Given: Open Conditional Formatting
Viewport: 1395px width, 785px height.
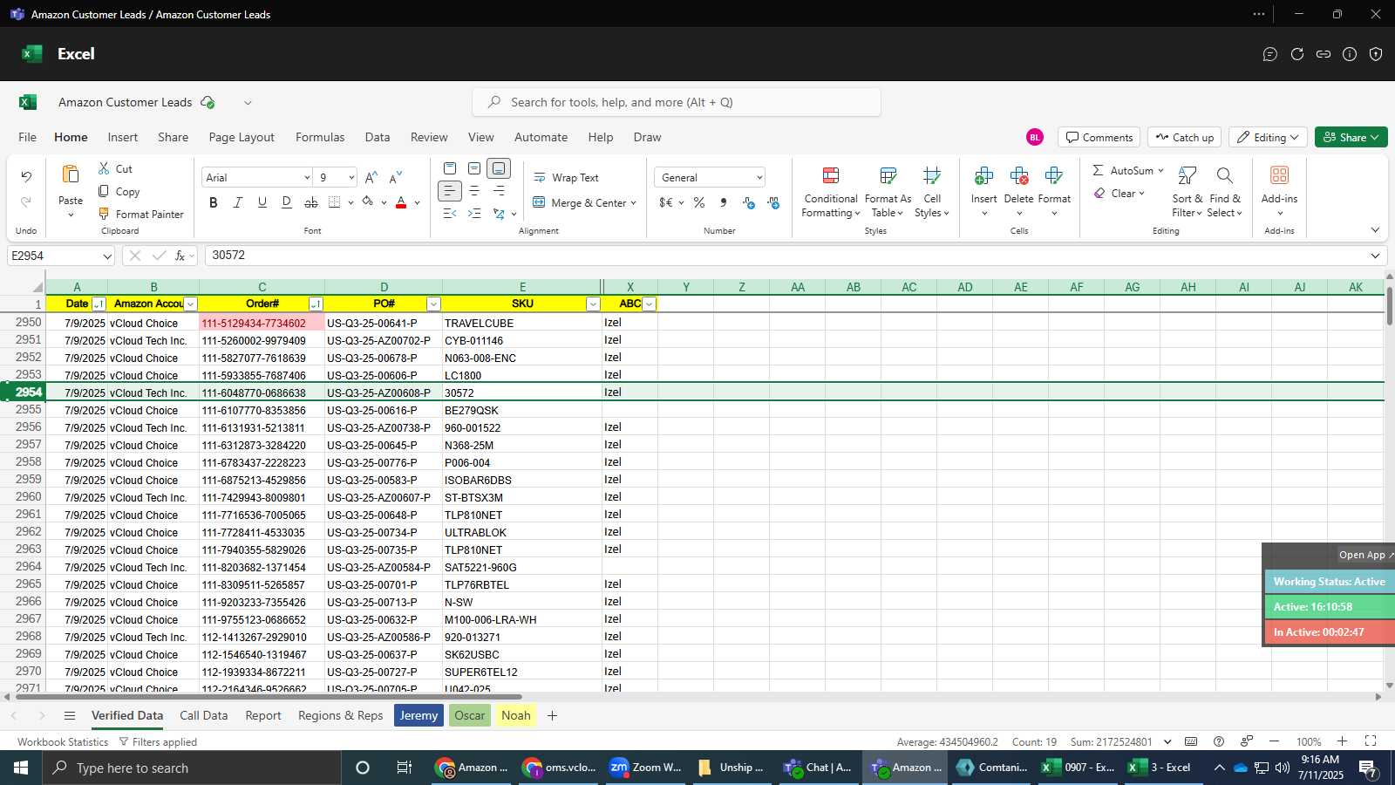Looking at the screenshot, I should (x=831, y=193).
